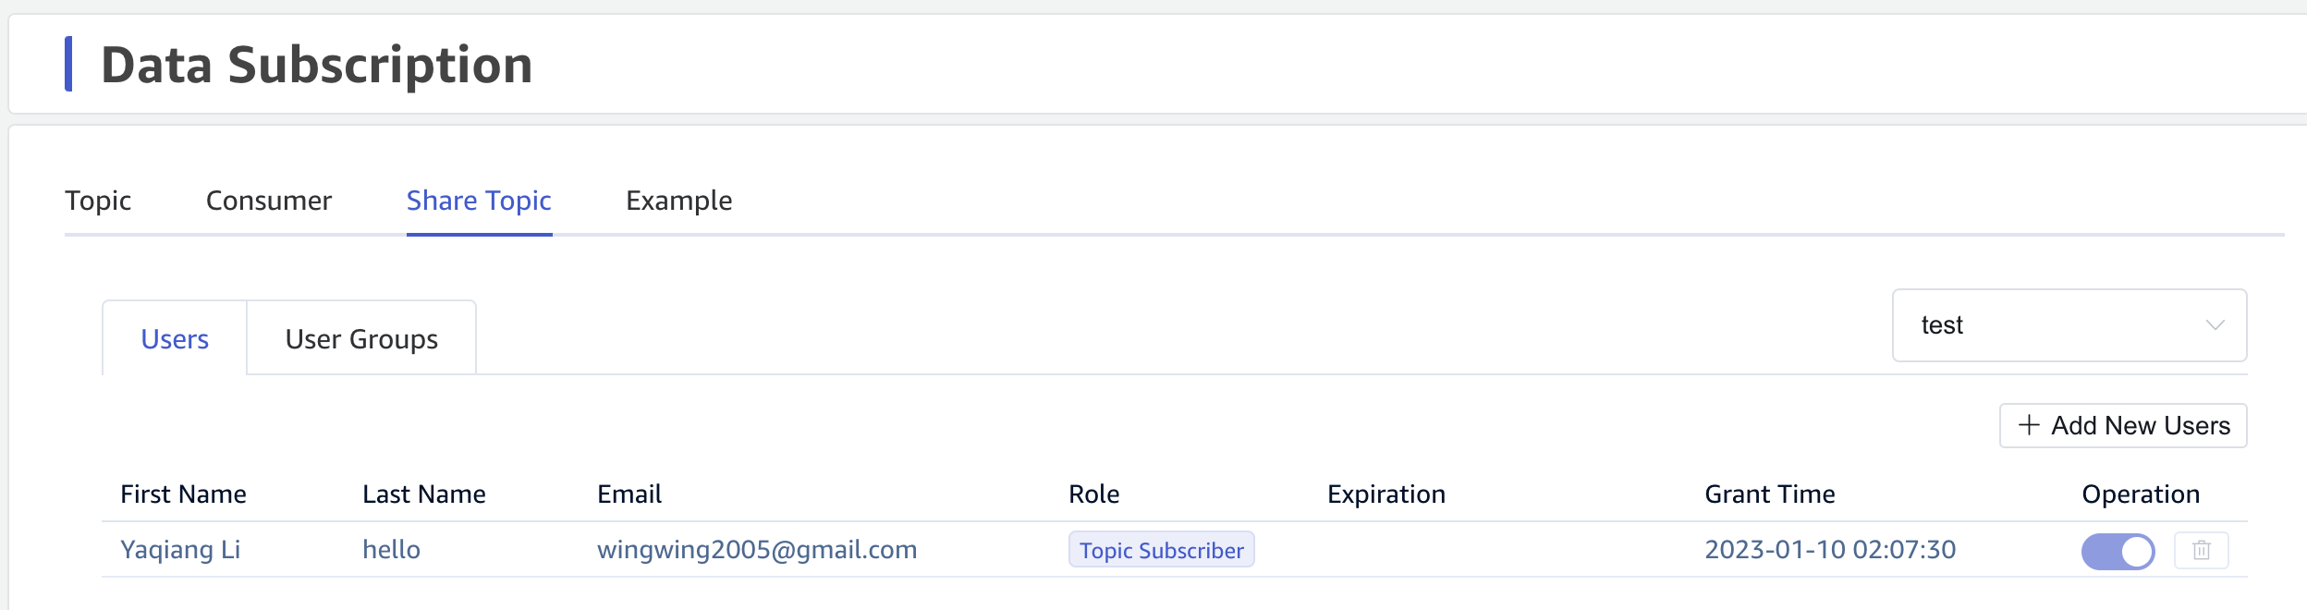Select the Users sub-tab
This screenshot has height=610, width=2307.
pos(175,339)
